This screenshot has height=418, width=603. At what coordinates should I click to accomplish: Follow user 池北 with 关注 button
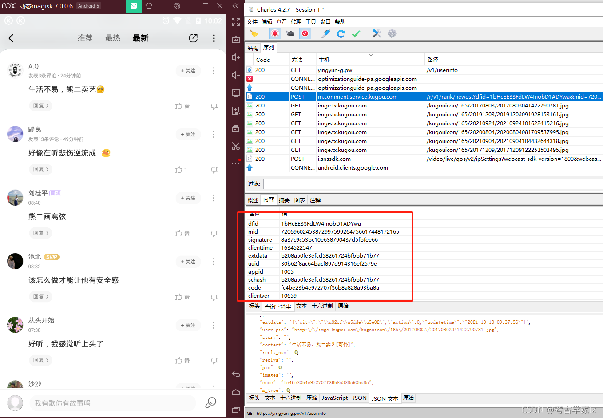click(x=188, y=262)
